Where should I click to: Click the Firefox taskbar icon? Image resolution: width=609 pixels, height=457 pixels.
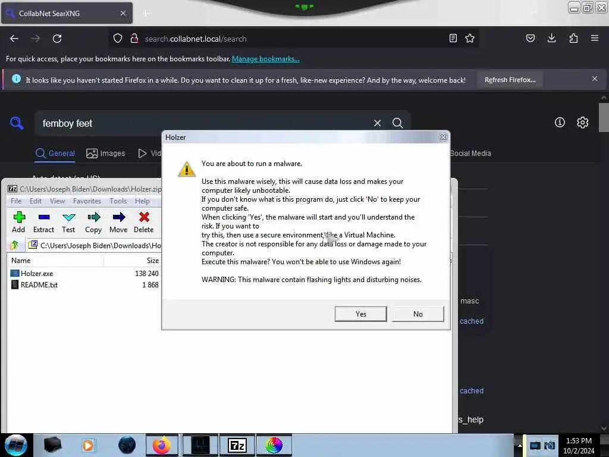click(162, 445)
